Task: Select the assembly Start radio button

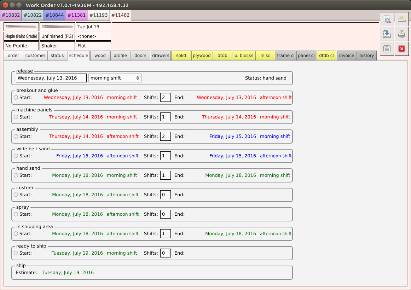Action: (16, 136)
